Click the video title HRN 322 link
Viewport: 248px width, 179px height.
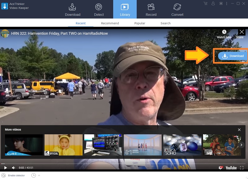click(x=59, y=34)
